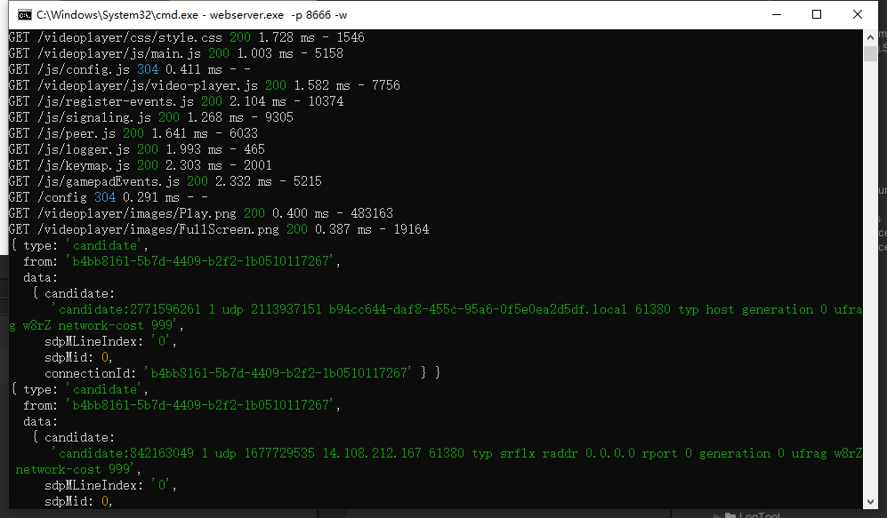Click the scrollbar up arrow
Viewport: 887px width, 518px height.
(x=870, y=37)
